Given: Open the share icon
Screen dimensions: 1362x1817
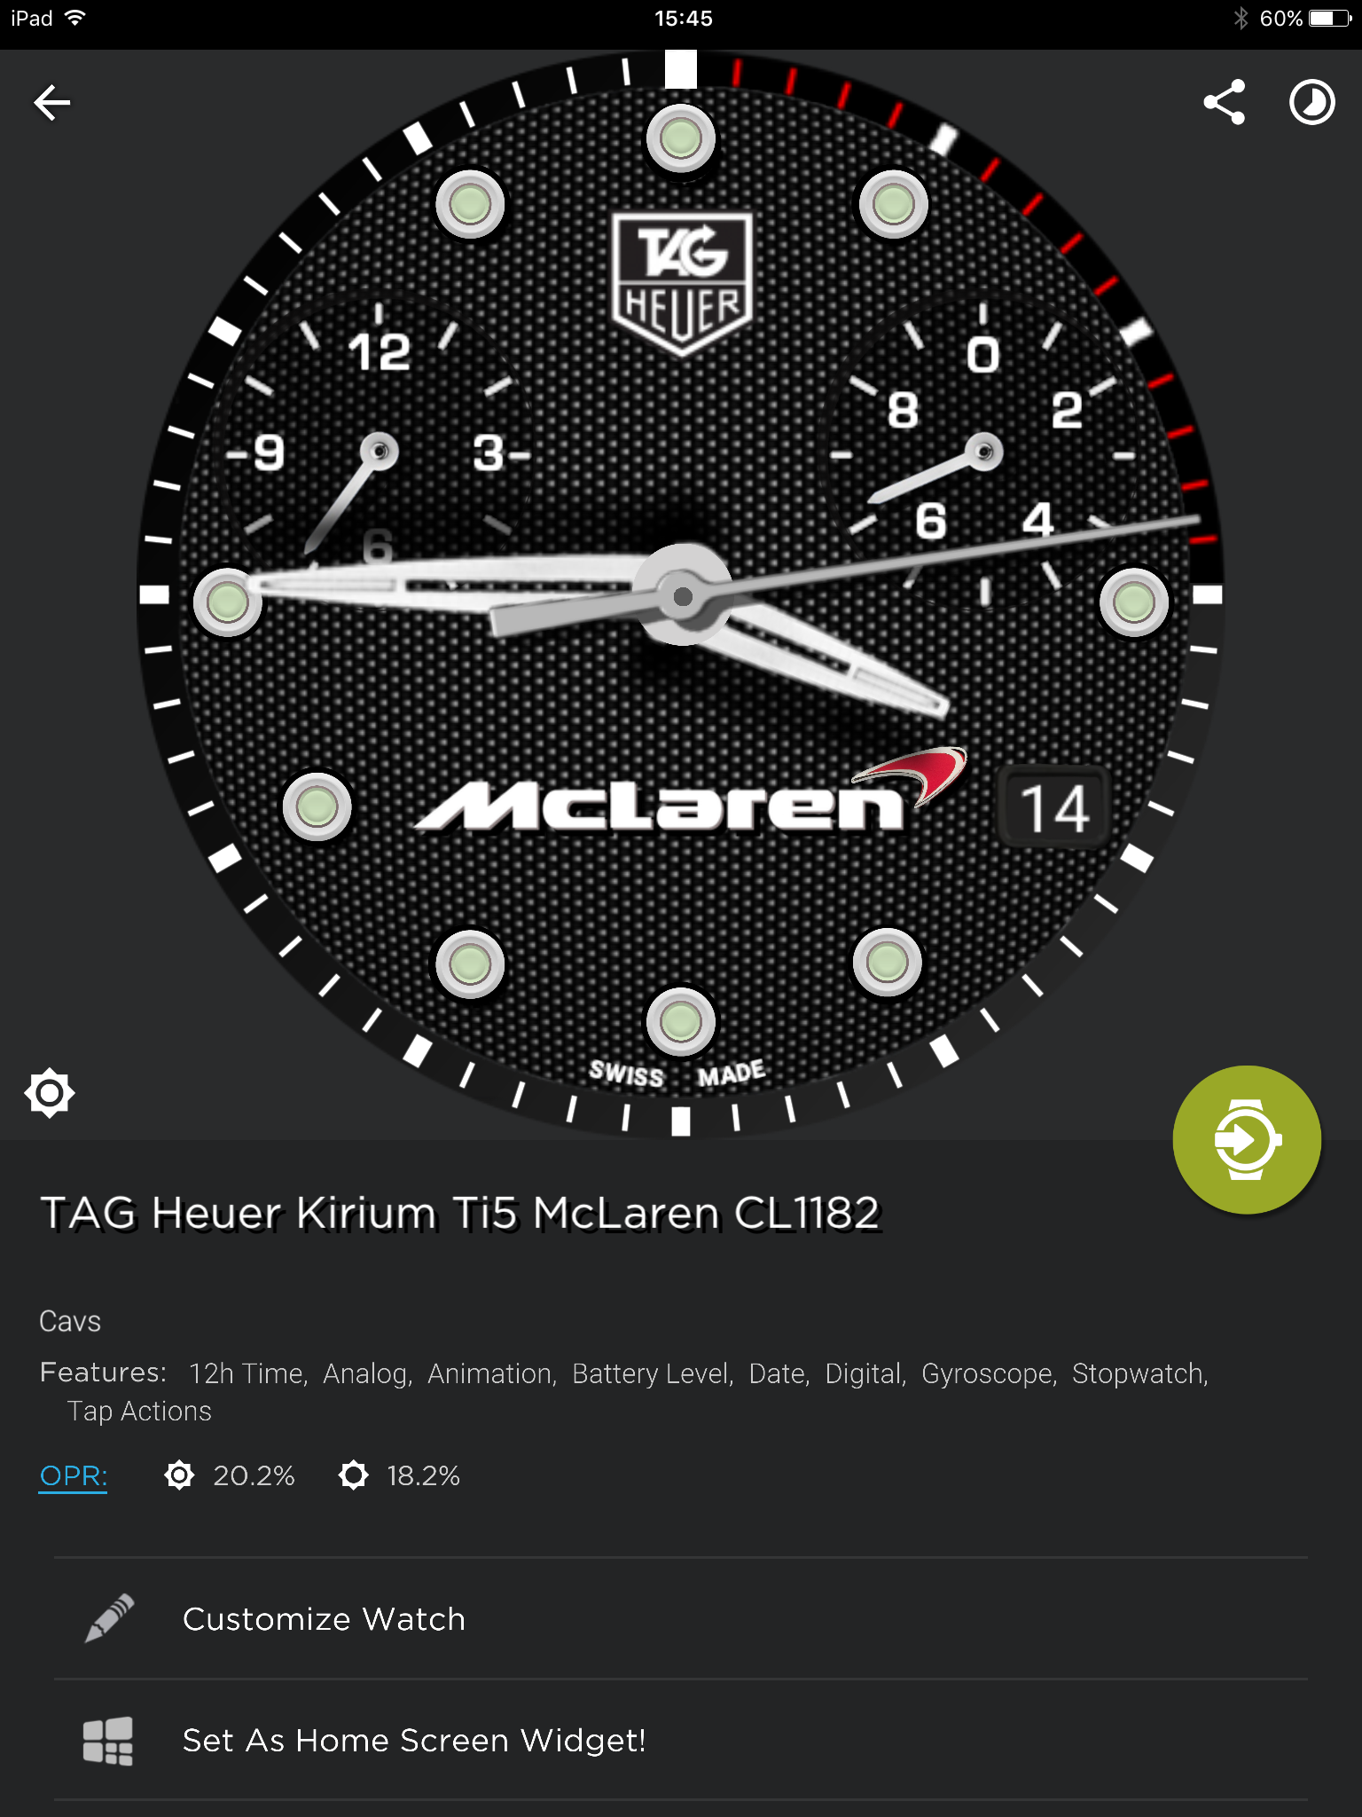Looking at the screenshot, I should click(x=1224, y=102).
